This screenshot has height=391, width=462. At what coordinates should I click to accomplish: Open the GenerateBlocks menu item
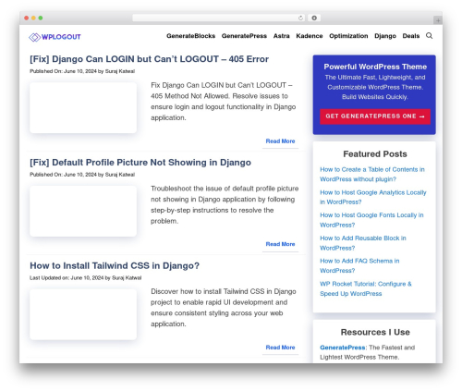pyautogui.click(x=190, y=36)
